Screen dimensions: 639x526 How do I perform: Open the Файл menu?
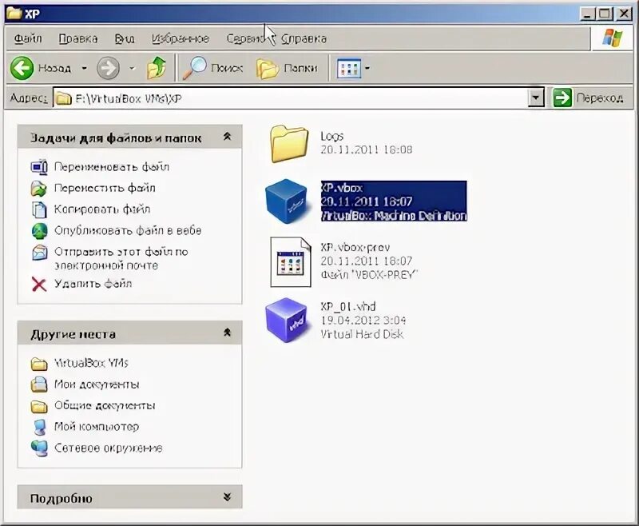pyautogui.click(x=28, y=38)
